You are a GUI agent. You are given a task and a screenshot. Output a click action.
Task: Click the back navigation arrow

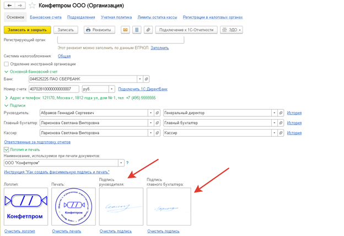click(9, 6)
